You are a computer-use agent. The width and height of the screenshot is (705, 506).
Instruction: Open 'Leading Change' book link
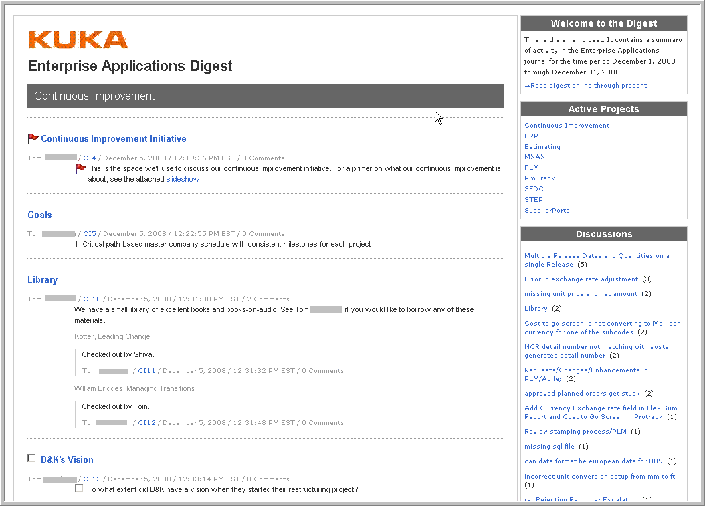124,337
